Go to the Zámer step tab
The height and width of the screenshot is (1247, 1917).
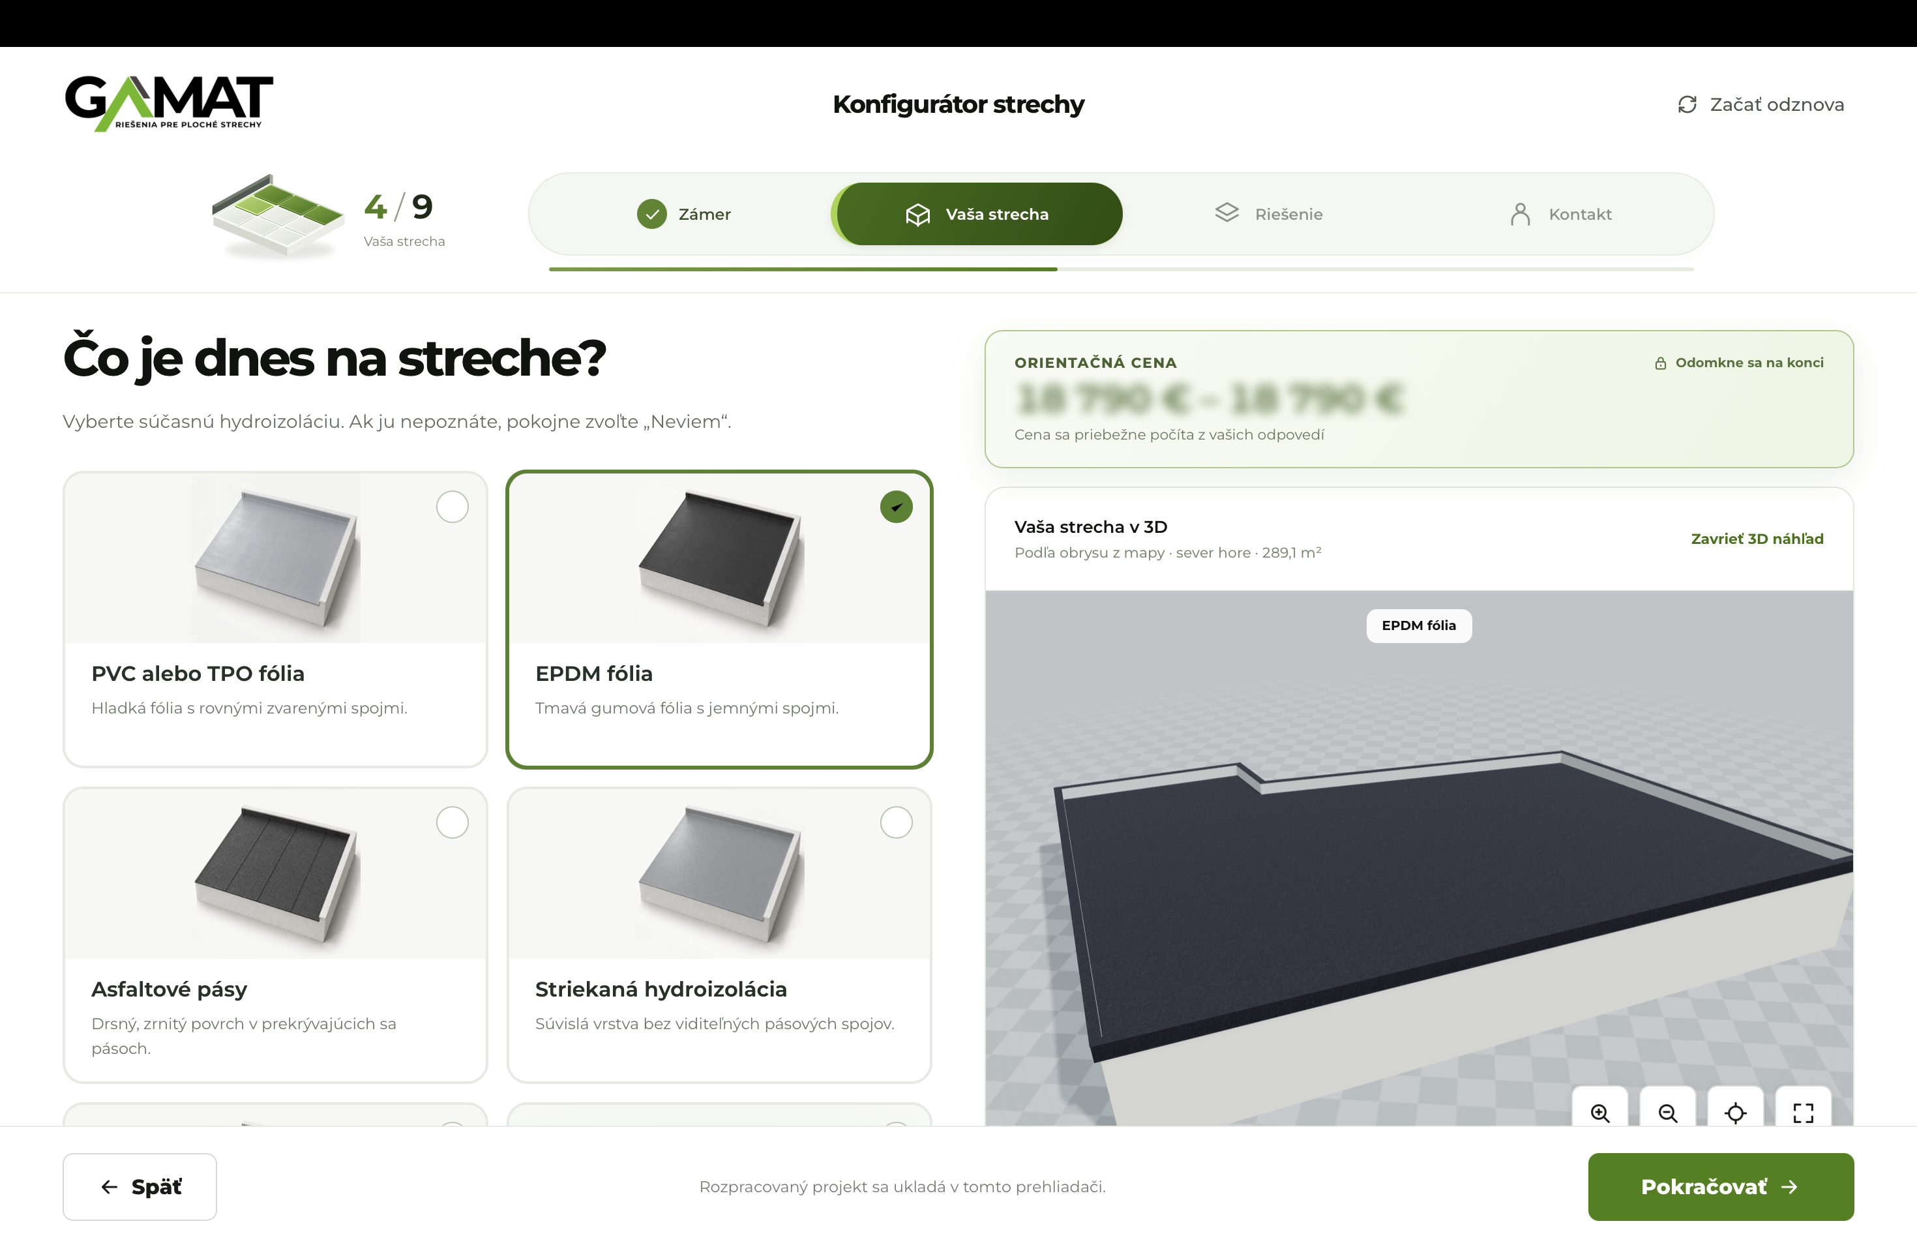click(684, 215)
